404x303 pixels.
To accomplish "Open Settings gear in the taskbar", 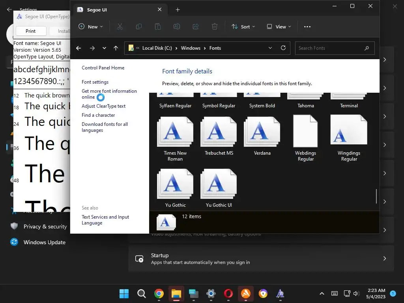I will (x=211, y=294).
